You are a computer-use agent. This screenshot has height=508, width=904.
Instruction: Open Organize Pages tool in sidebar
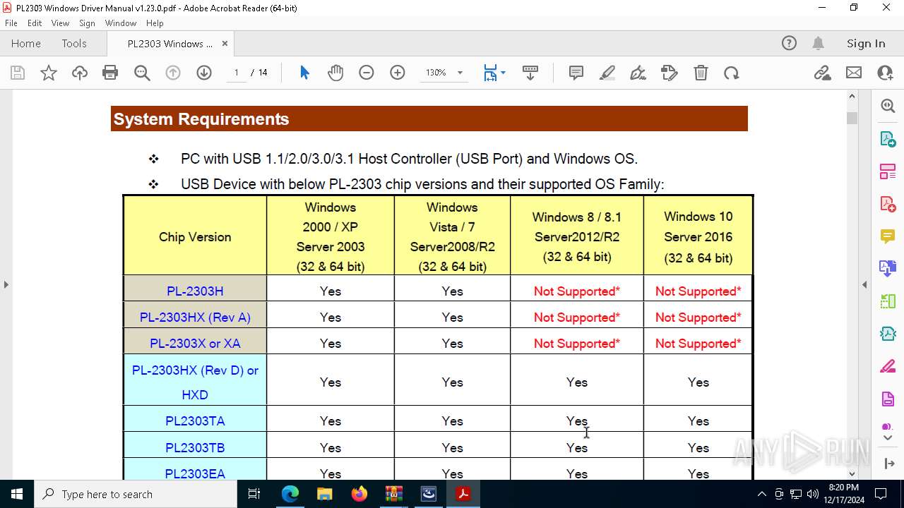tap(888, 171)
